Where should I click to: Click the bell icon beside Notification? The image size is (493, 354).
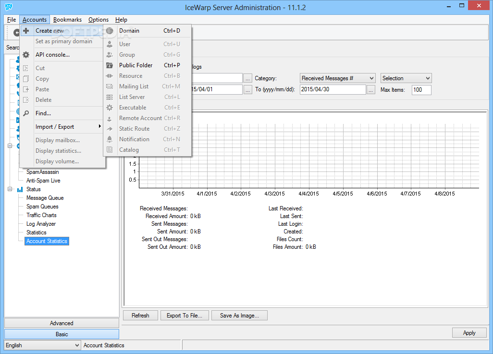(110, 139)
